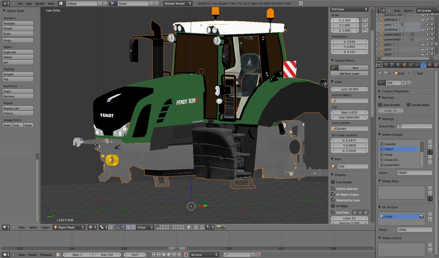Click the proportional editing circle icon
439x258 pixels.
coord(196,227)
